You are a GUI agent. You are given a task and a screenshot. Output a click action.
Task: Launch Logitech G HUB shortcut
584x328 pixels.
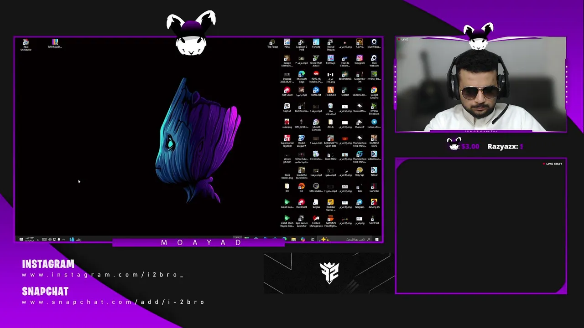coord(301,45)
